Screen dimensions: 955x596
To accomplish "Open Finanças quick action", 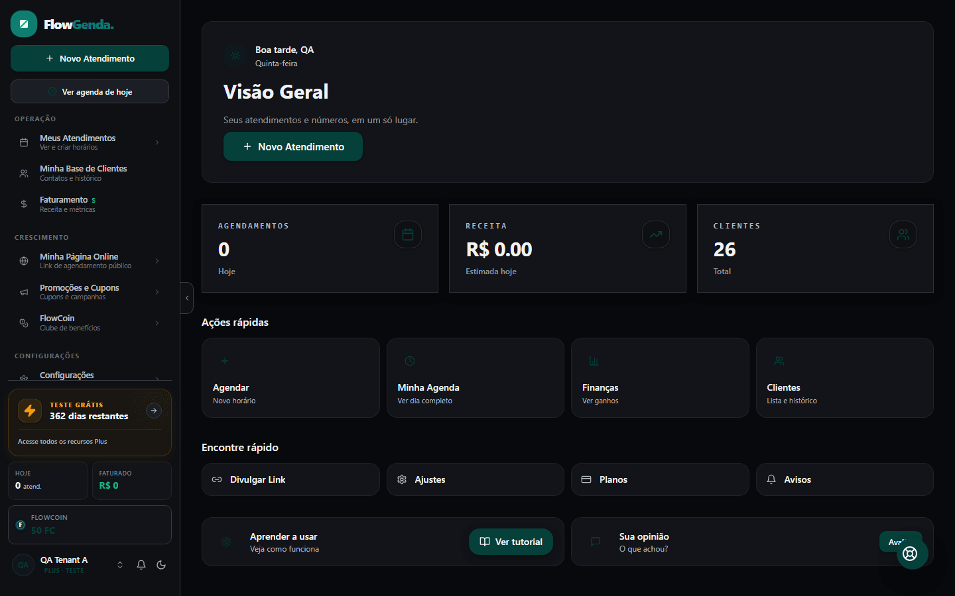I will pos(660,377).
